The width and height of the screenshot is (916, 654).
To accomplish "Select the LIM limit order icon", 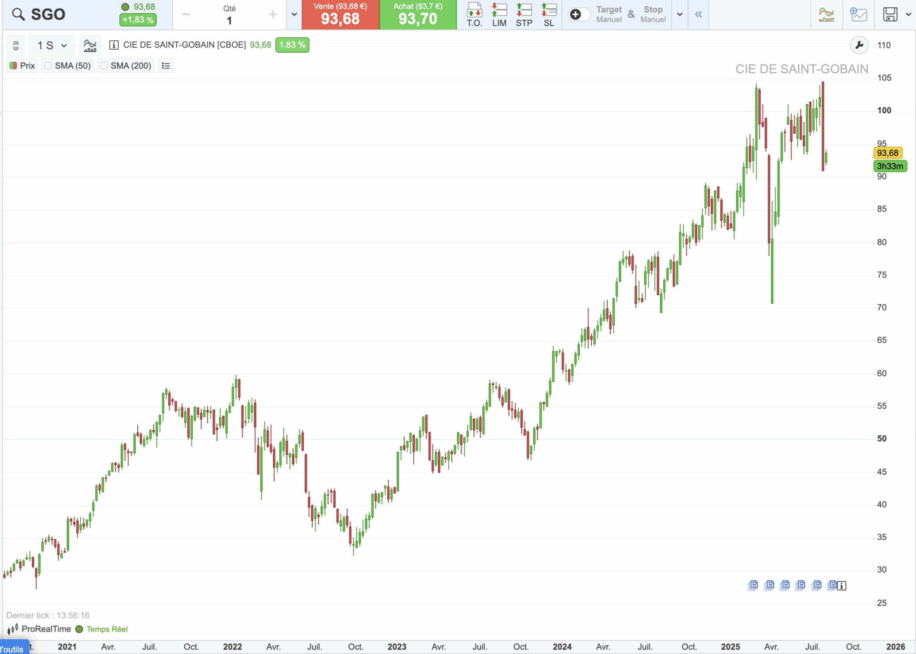I will point(499,15).
